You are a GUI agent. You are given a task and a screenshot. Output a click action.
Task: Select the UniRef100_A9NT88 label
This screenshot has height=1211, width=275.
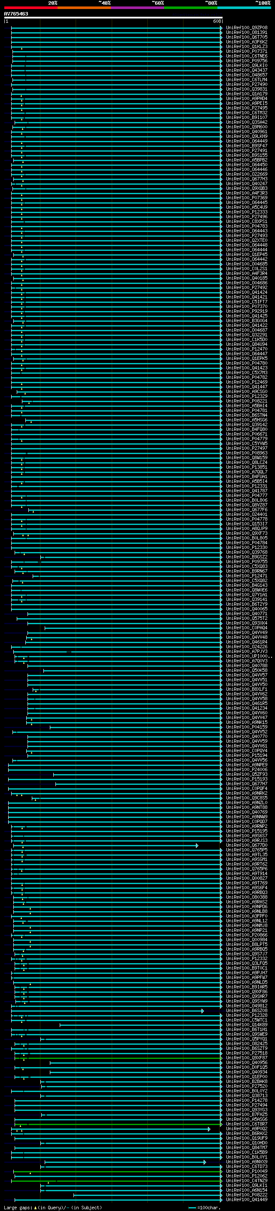(246, 808)
